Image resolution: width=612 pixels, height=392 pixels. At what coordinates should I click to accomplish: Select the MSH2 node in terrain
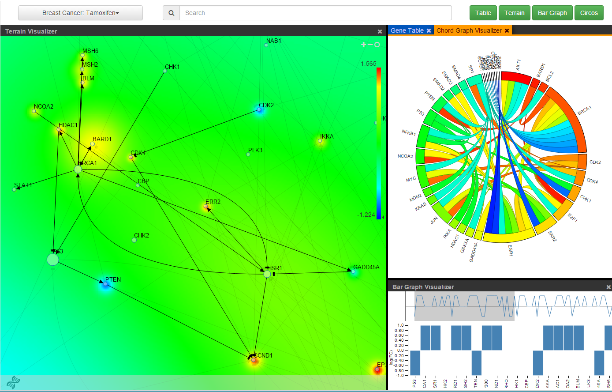click(x=82, y=69)
